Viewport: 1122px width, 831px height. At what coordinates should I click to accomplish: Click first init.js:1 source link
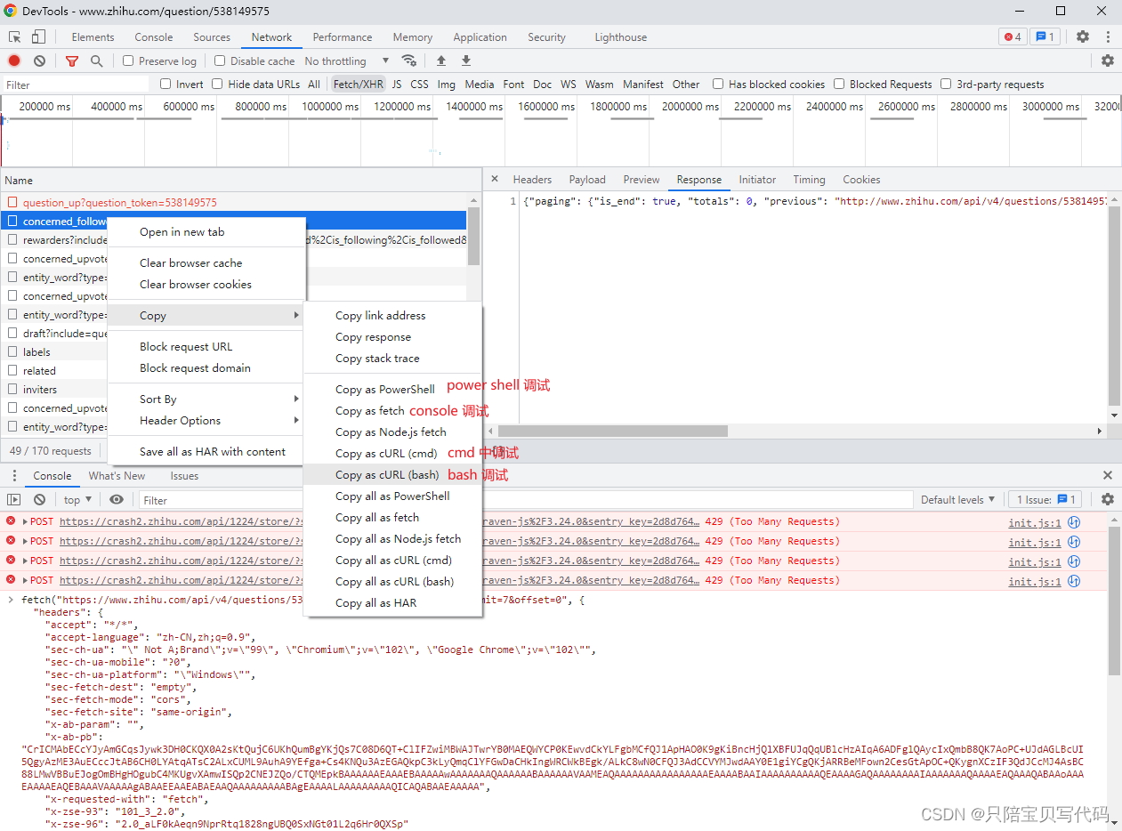coord(1034,522)
